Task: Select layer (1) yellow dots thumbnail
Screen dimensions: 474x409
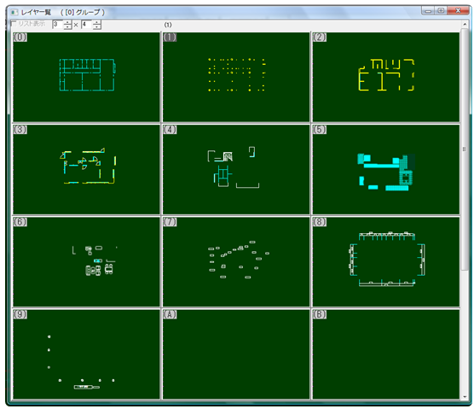Action: coord(236,77)
